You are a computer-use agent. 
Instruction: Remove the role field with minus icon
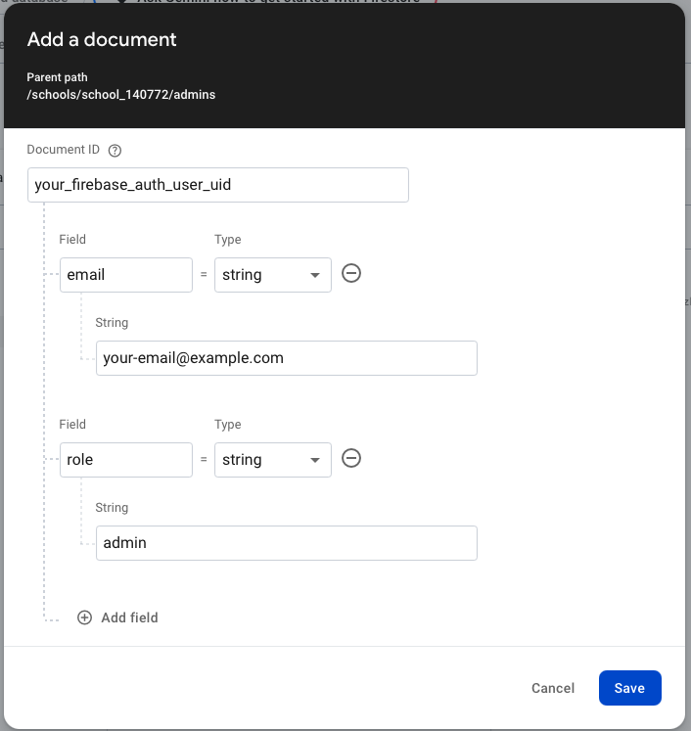tap(351, 458)
